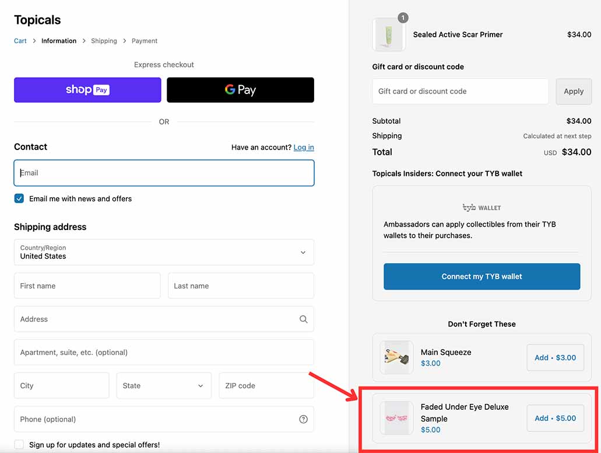Click the Subtotal label
601x453 pixels.
coord(386,121)
